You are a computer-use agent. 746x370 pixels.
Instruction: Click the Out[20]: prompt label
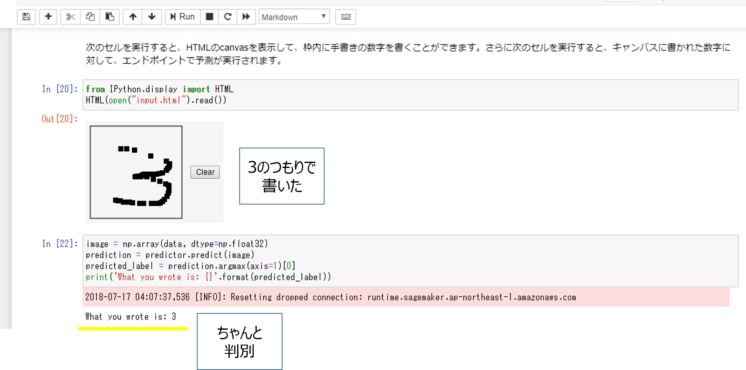[60, 119]
